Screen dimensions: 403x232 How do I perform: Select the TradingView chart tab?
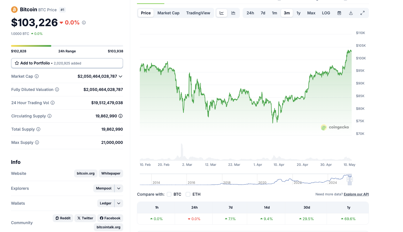tap(198, 13)
